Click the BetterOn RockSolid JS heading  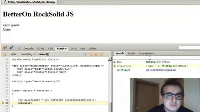click(38, 14)
